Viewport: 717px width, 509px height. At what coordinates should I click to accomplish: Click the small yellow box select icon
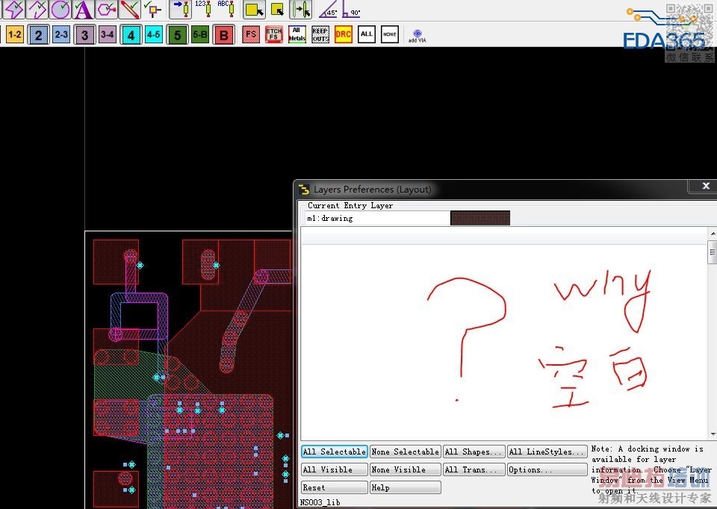(x=277, y=9)
